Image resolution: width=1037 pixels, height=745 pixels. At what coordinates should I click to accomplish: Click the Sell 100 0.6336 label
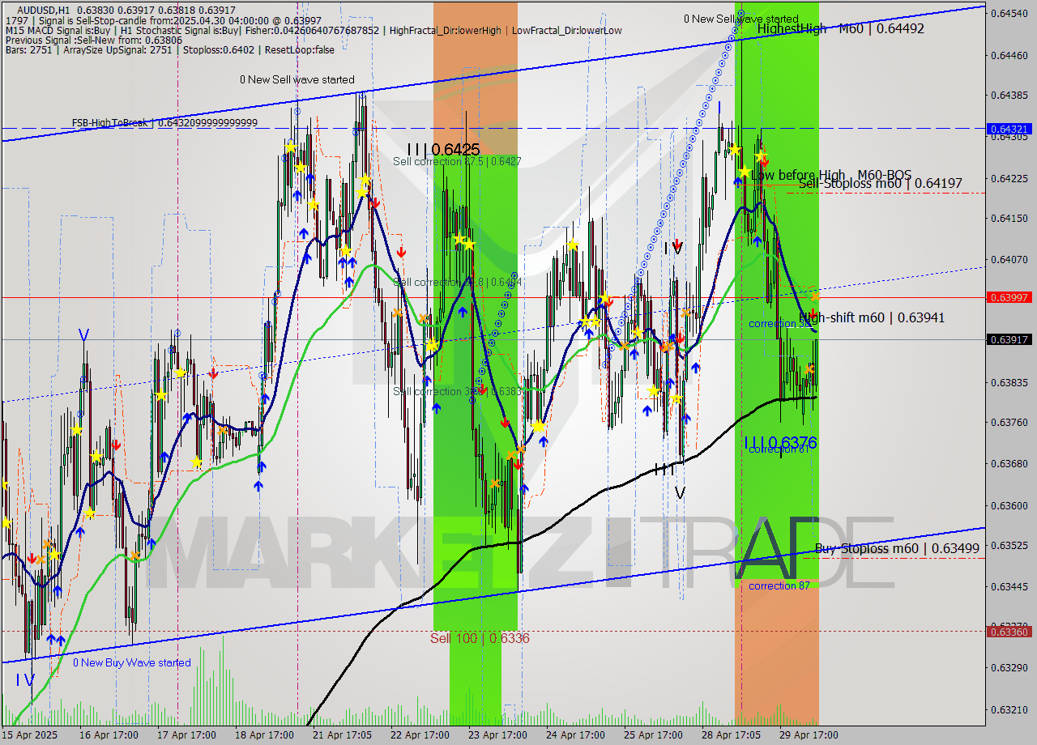tap(480, 638)
